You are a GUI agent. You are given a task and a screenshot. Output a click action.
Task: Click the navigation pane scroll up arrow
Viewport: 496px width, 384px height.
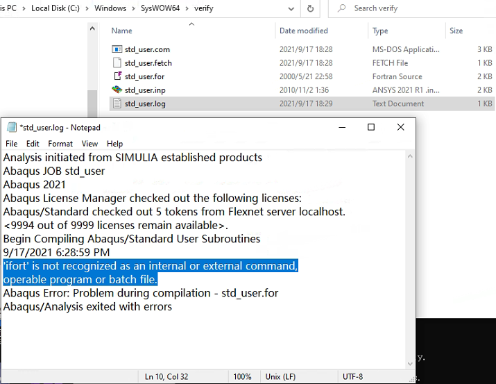(92, 28)
